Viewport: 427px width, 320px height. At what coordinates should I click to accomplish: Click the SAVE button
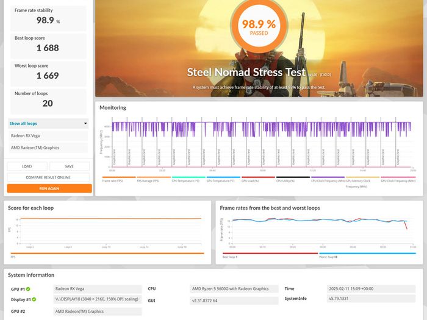point(69,166)
